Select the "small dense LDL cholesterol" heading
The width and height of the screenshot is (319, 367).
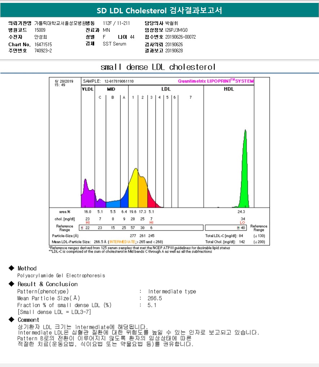coord(158,67)
